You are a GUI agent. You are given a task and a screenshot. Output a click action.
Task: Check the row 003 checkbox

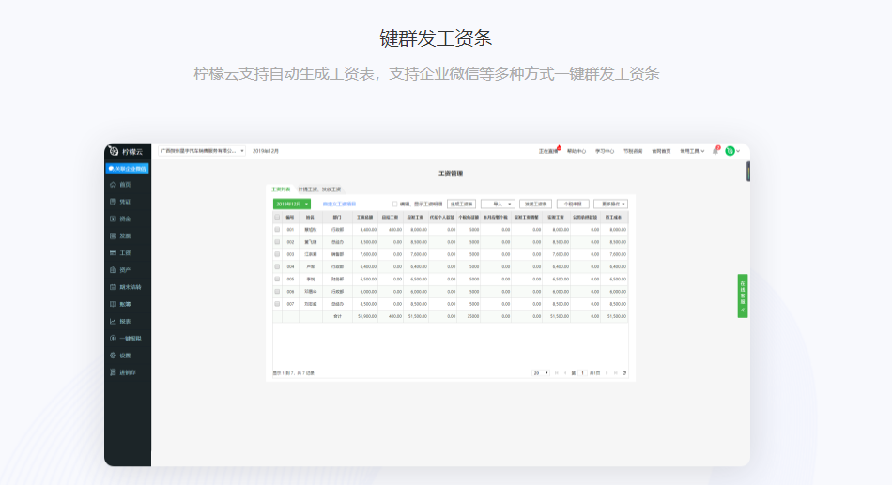point(277,254)
